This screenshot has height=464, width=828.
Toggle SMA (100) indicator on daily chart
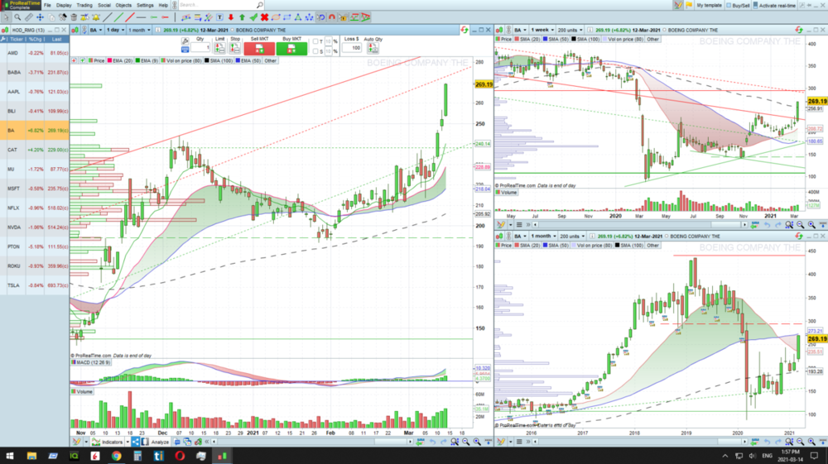pos(219,60)
